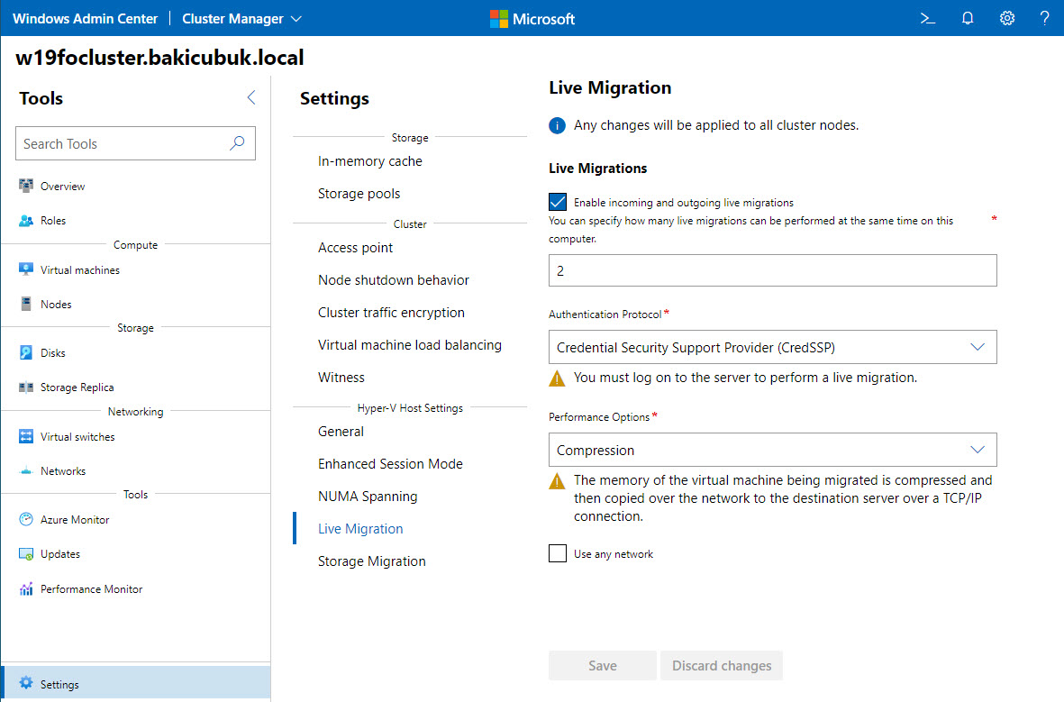Click the Storage Replica icon

pos(26,387)
